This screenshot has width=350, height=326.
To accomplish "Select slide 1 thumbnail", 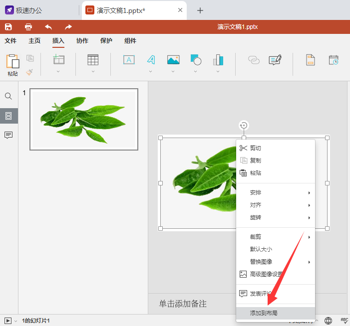I will [84, 119].
